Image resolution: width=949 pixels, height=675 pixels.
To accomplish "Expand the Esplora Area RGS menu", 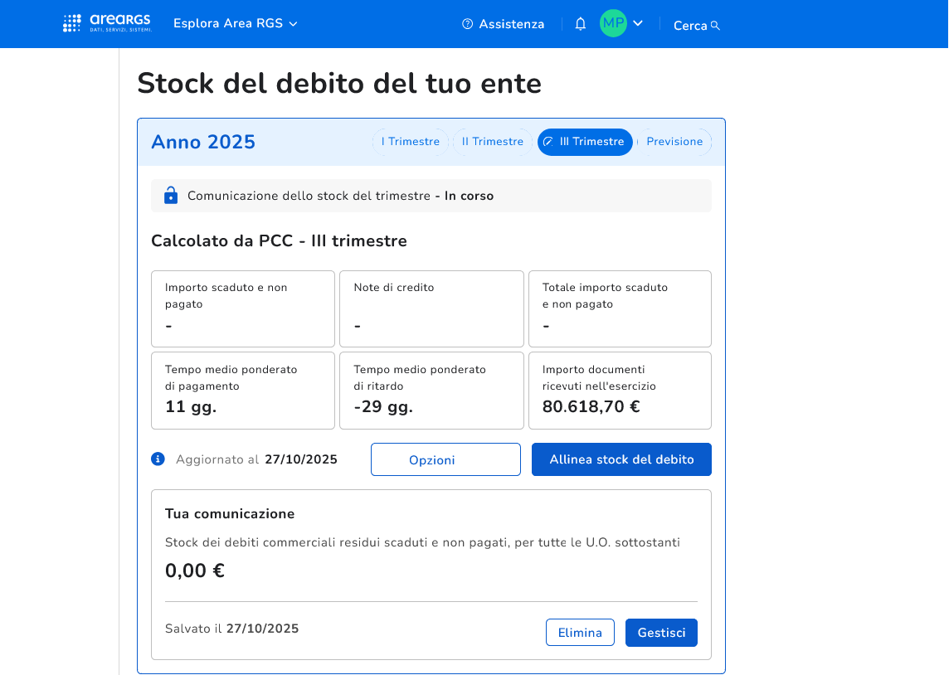I will (235, 24).
